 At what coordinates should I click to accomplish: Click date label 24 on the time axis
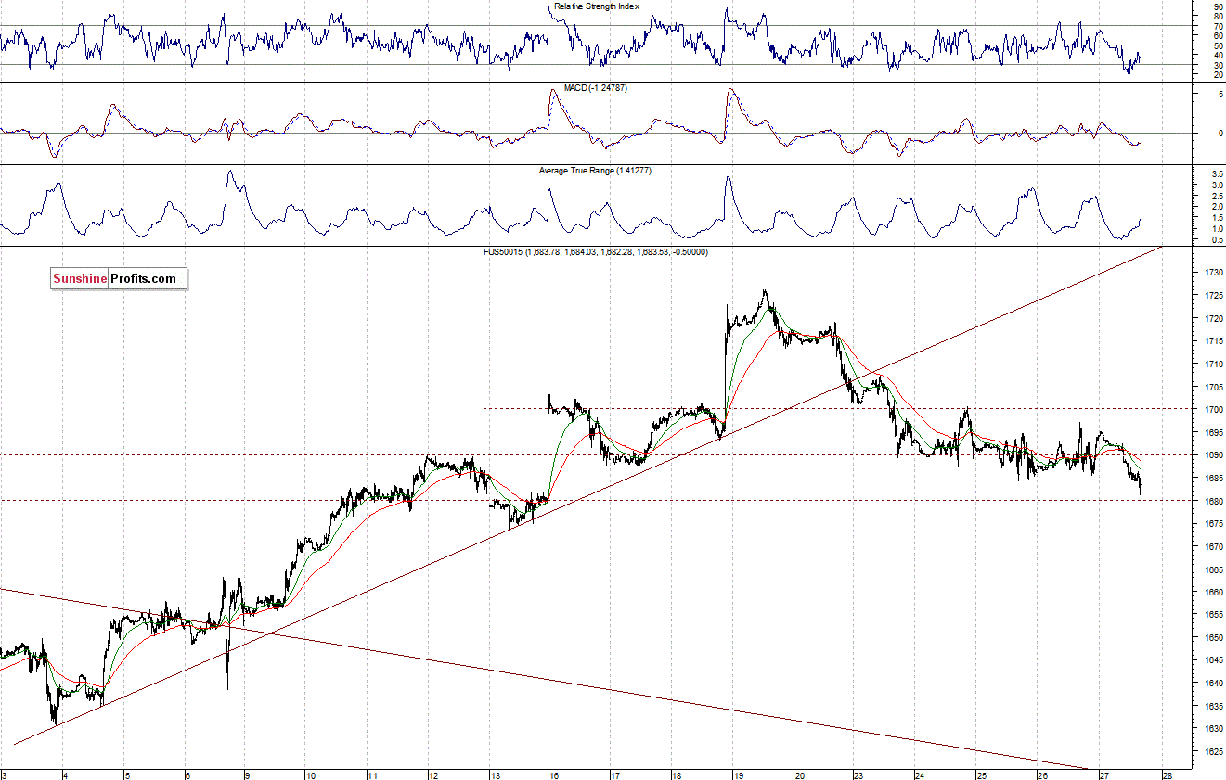click(921, 775)
